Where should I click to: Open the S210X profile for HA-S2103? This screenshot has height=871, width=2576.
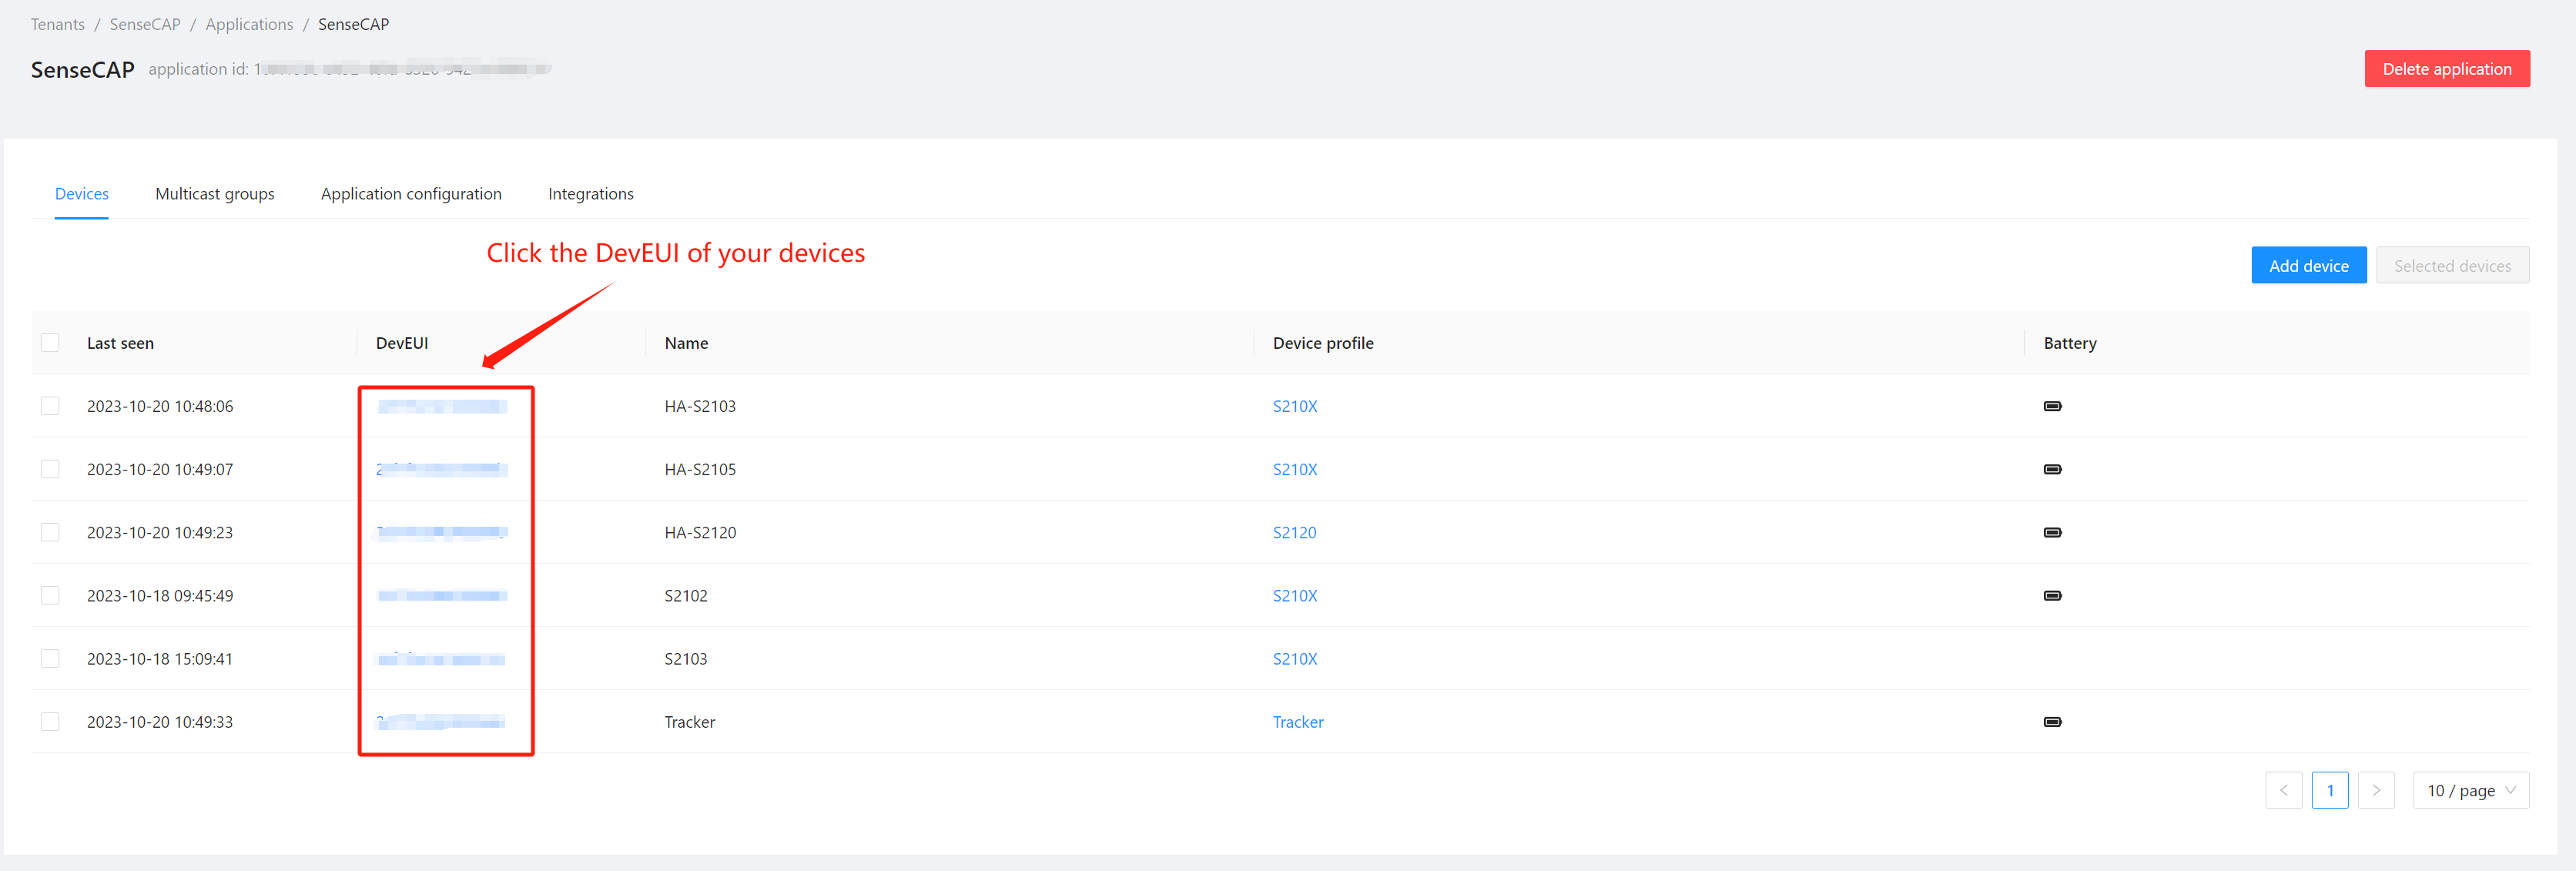(1295, 406)
